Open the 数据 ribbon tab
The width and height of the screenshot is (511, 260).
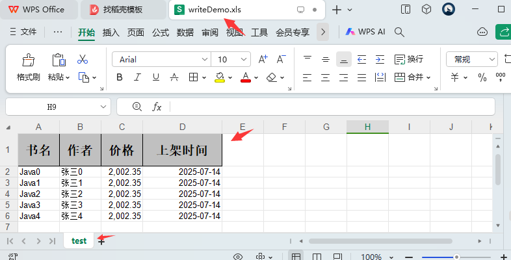click(185, 32)
